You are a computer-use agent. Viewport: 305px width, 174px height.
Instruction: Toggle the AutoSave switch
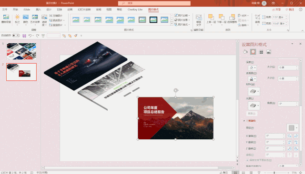[x=16, y=36]
